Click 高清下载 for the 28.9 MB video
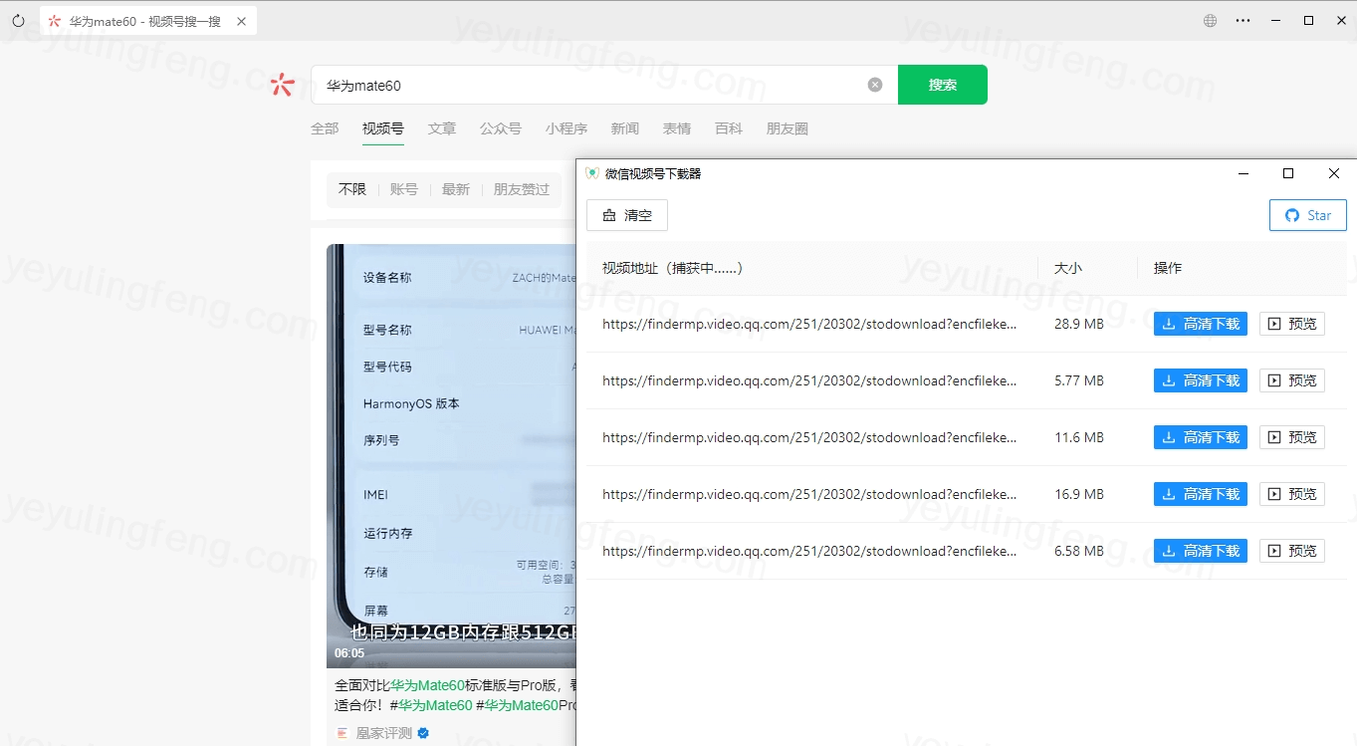1357x746 pixels. (x=1201, y=324)
